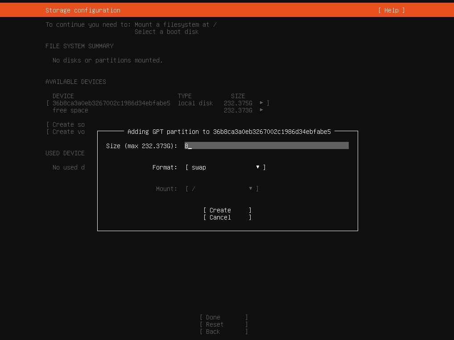
Task: Click the 'Size (max 232.373G):' label
Action: click(141, 146)
